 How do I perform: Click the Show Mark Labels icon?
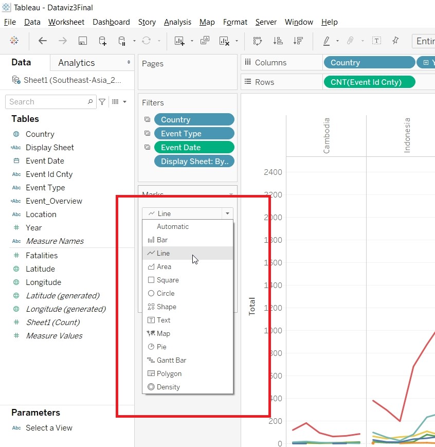tap(376, 41)
